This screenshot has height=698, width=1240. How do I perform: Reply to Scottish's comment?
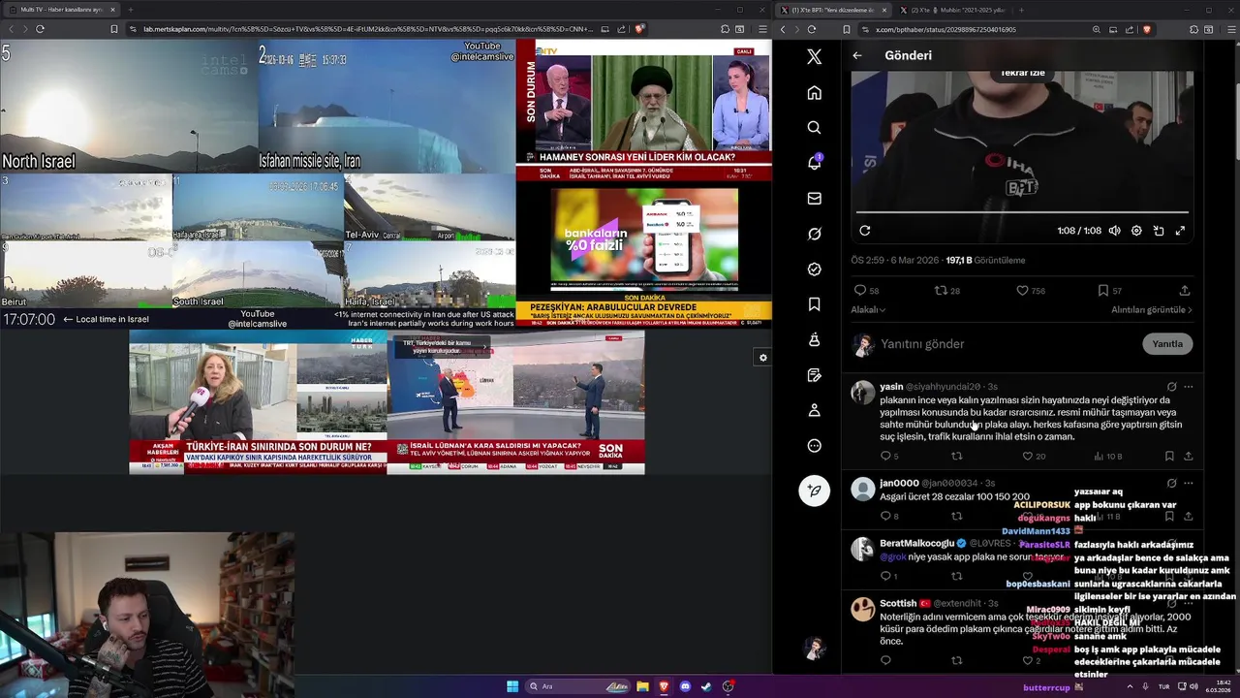[885, 661]
